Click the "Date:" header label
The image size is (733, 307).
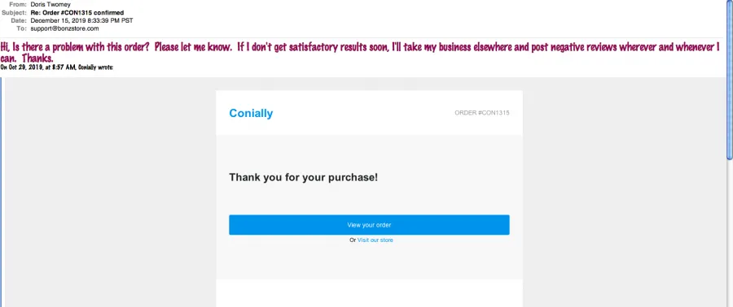pos(20,20)
